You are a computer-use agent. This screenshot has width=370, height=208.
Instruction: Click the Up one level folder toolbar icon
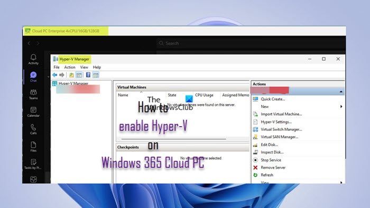point(71,75)
